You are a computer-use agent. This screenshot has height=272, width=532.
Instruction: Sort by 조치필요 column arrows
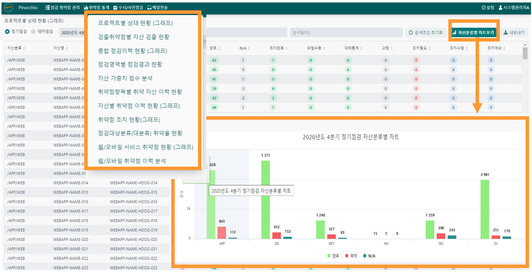pyautogui.click(x=429, y=48)
